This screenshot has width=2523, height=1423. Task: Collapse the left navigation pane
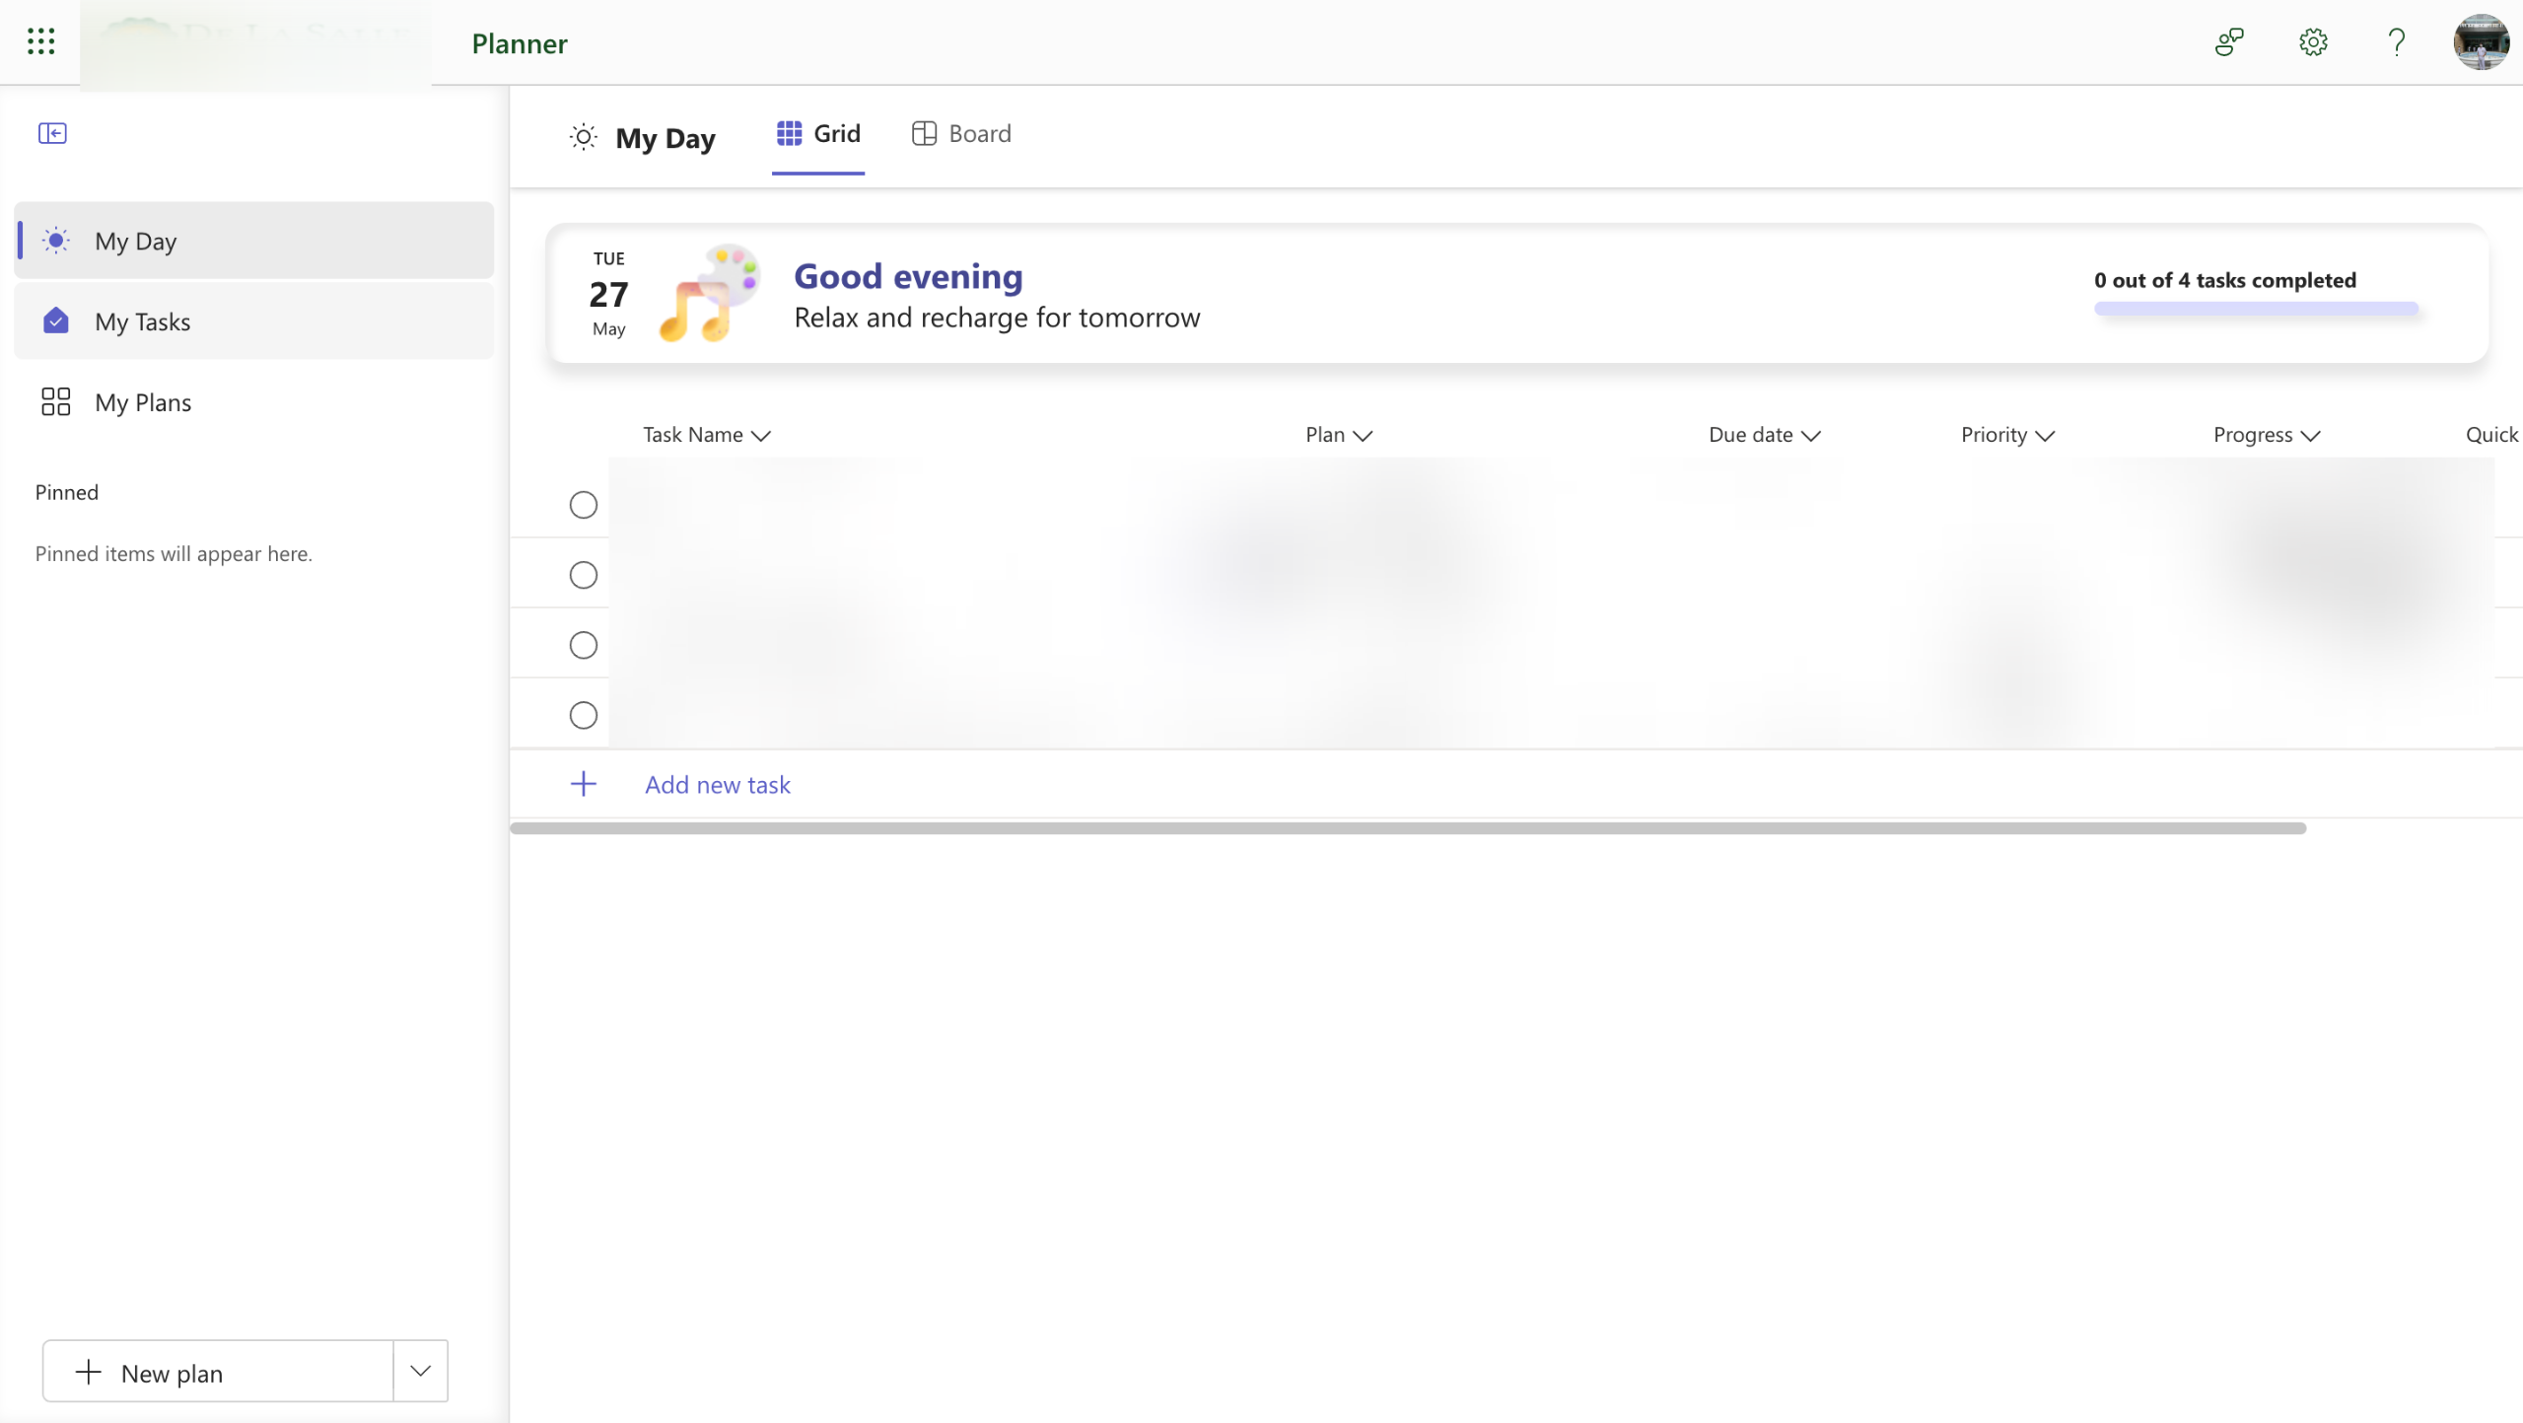[52, 133]
